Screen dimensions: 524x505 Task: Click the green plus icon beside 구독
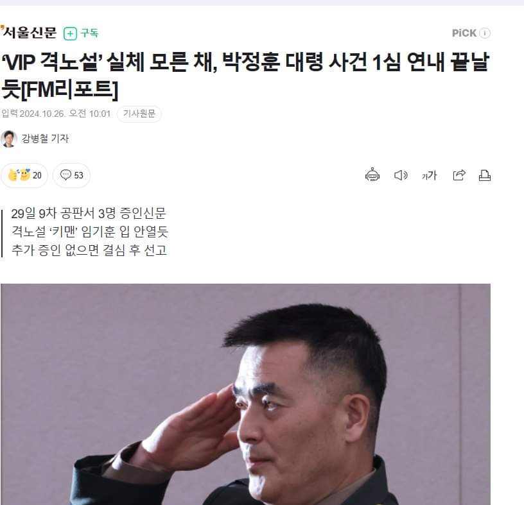[x=70, y=33]
